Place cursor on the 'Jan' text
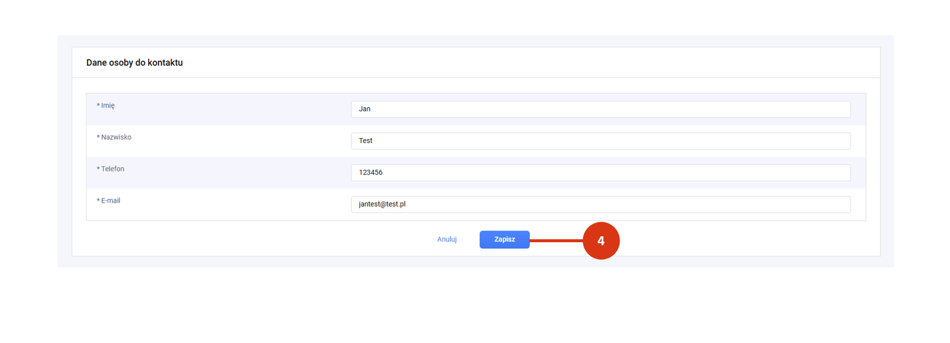This screenshot has width=950, height=343. click(x=365, y=109)
